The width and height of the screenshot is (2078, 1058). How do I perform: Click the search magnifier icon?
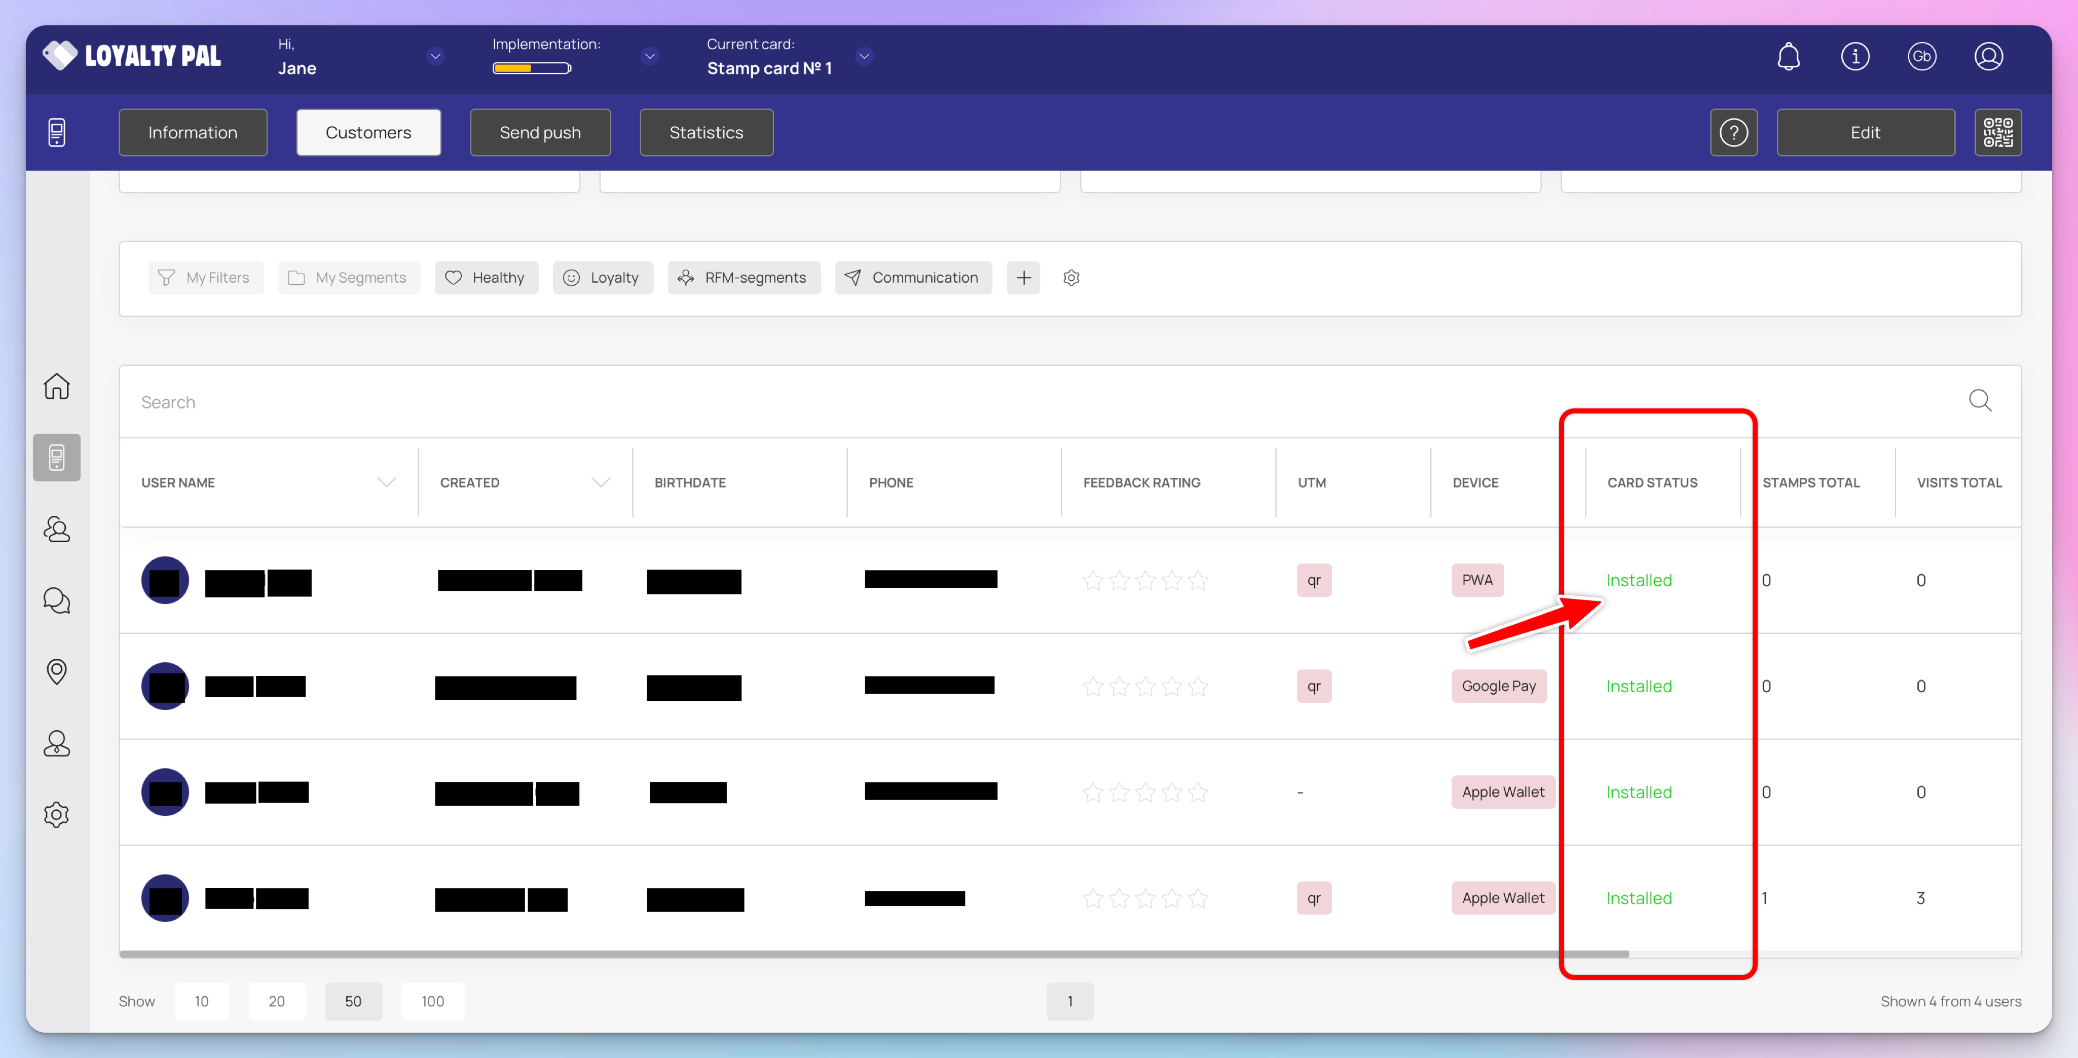click(x=1980, y=401)
